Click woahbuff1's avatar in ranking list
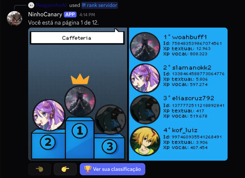245x178 pixels. (x=145, y=47)
